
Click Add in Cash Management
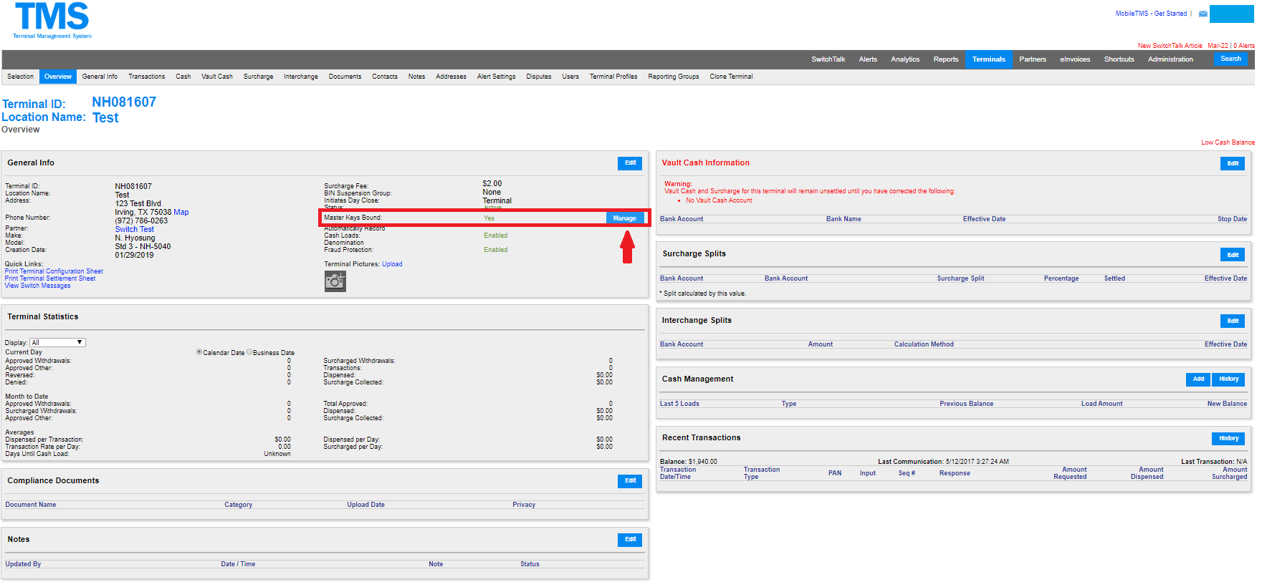1198,379
